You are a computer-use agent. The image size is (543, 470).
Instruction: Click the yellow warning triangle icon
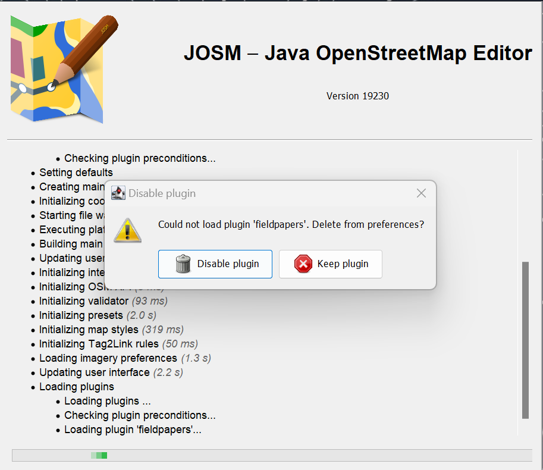pos(127,230)
